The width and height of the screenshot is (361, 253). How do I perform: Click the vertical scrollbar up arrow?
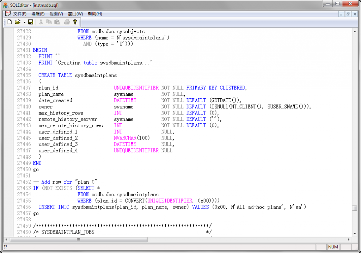355,31
